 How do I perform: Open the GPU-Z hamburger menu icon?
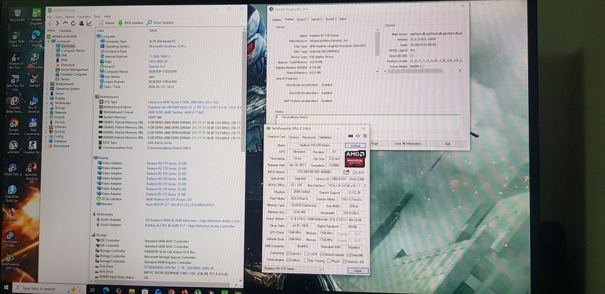[365, 136]
